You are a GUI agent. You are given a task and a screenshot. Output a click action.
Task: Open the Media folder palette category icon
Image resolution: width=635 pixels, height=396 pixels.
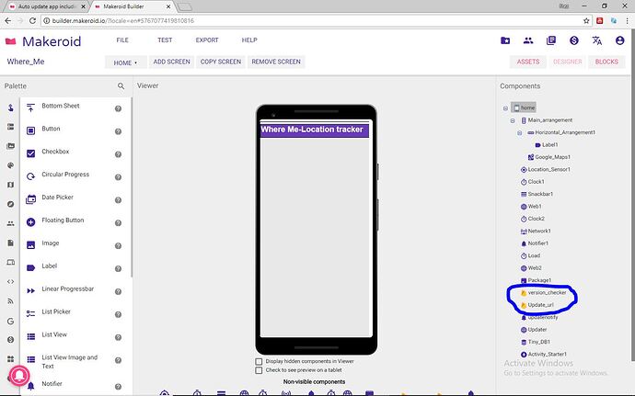[10, 146]
